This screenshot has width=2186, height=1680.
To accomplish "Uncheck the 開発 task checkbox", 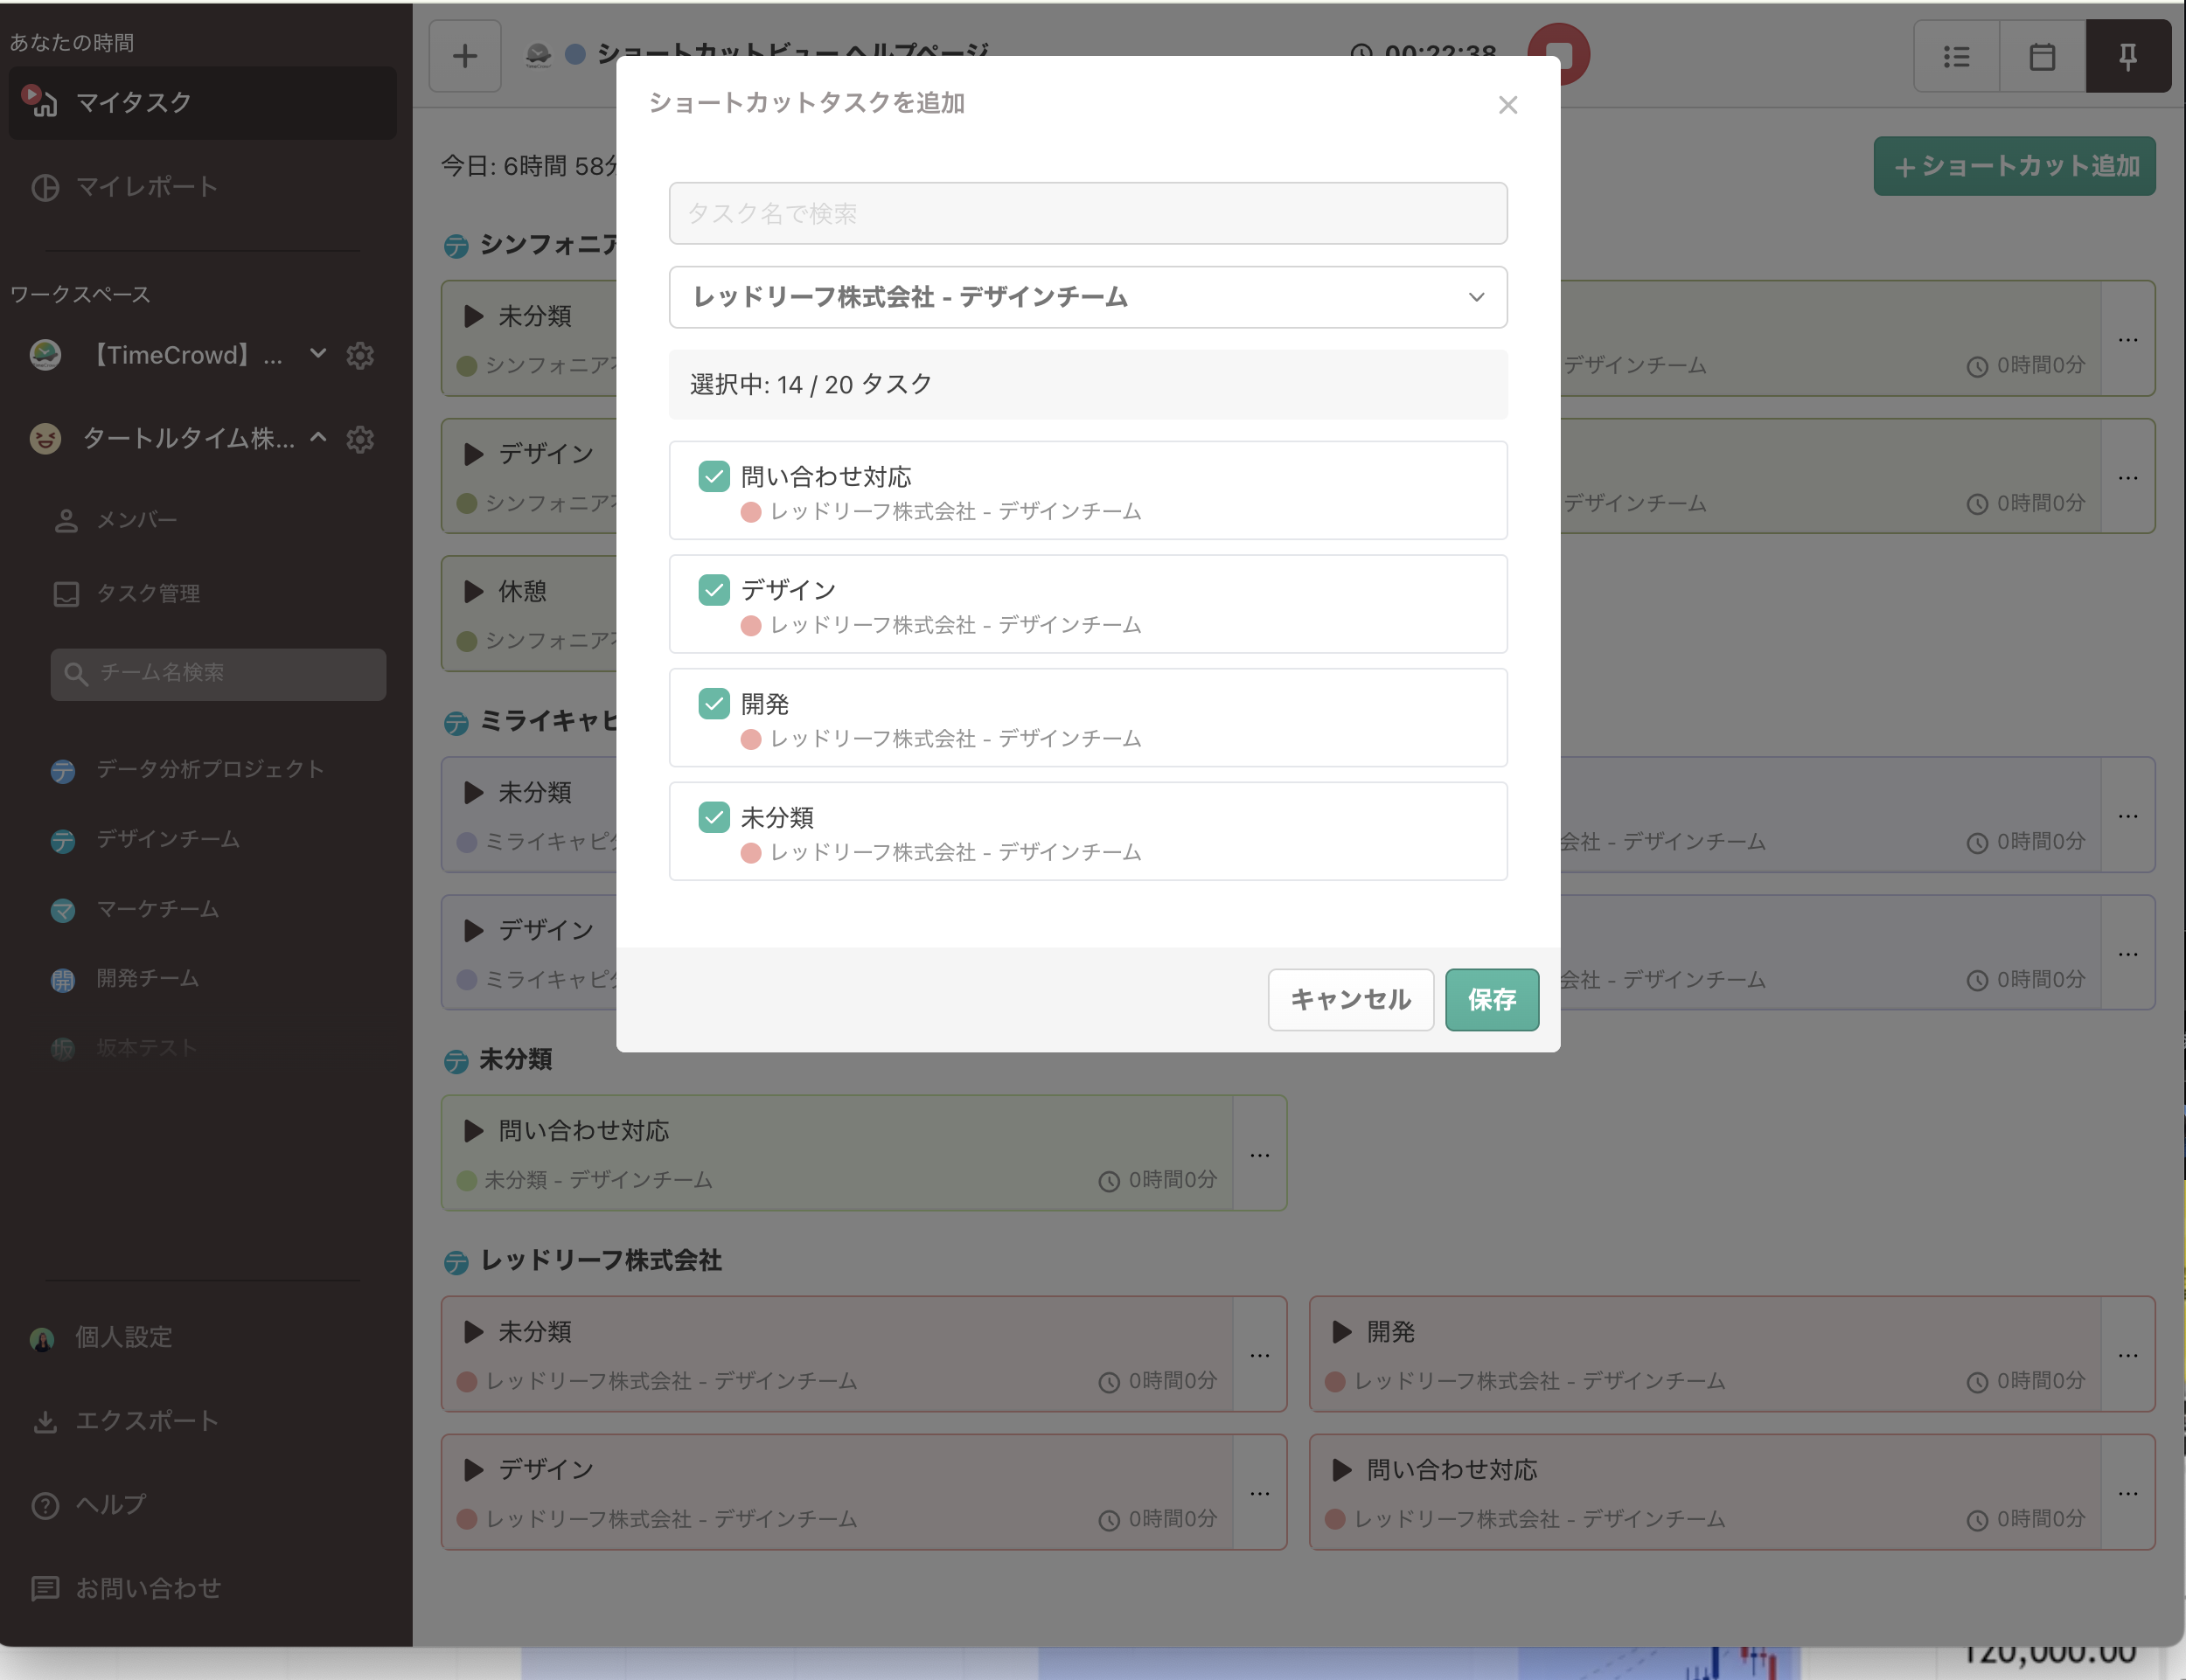I will coord(714,704).
